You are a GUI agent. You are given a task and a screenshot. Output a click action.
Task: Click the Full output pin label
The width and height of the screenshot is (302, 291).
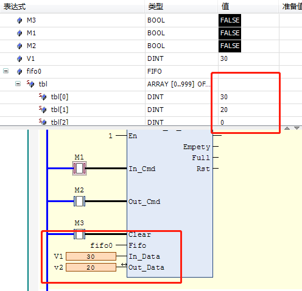coord(201,158)
